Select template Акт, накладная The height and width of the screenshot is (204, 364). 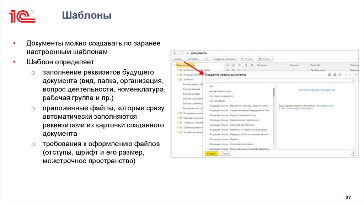coord(217,101)
